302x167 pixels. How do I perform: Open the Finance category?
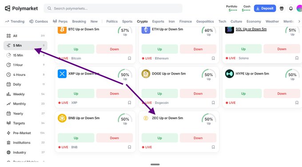[186, 21]
